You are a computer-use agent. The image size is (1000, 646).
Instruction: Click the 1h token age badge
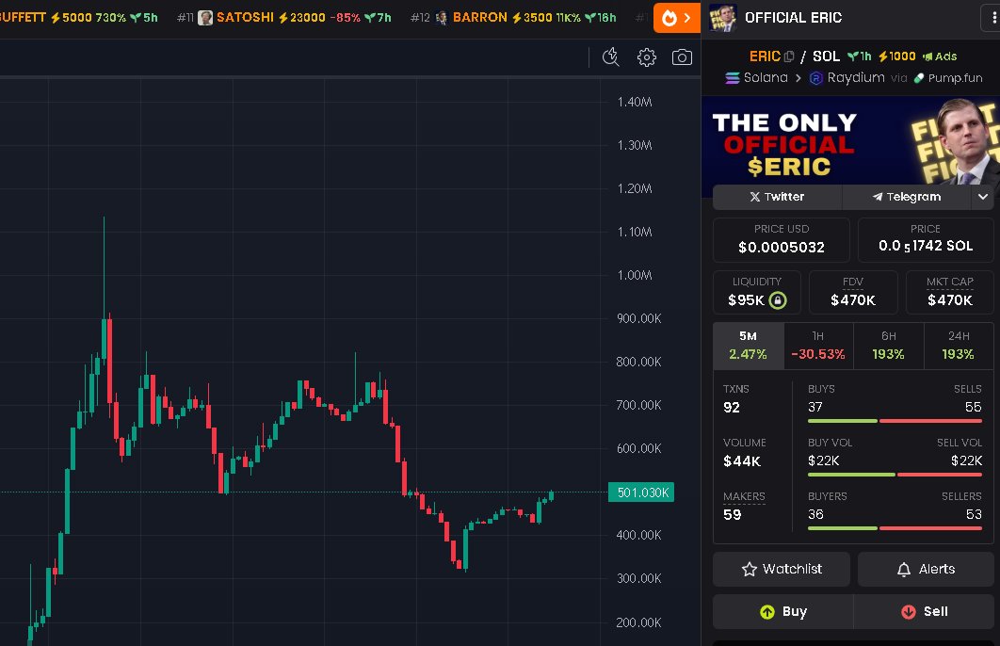859,57
